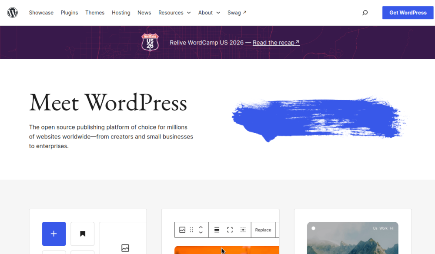Go to the News page
435x254 pixels.
[x=144, y=13]
